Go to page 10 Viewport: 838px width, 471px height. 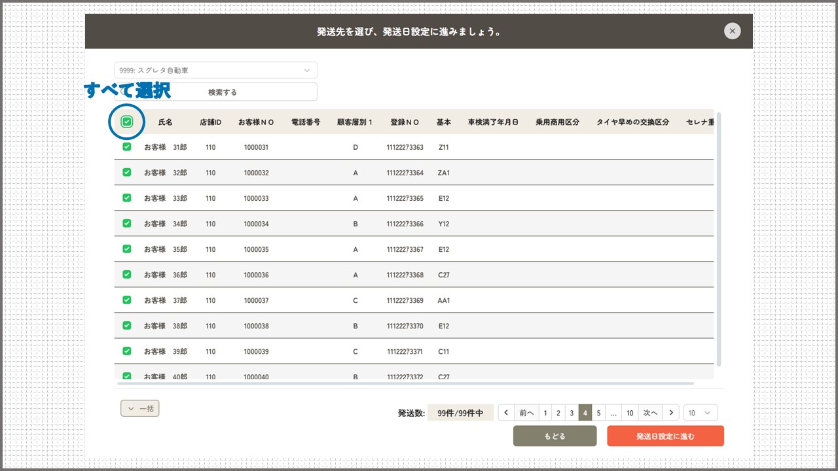(x=630, y=413)
